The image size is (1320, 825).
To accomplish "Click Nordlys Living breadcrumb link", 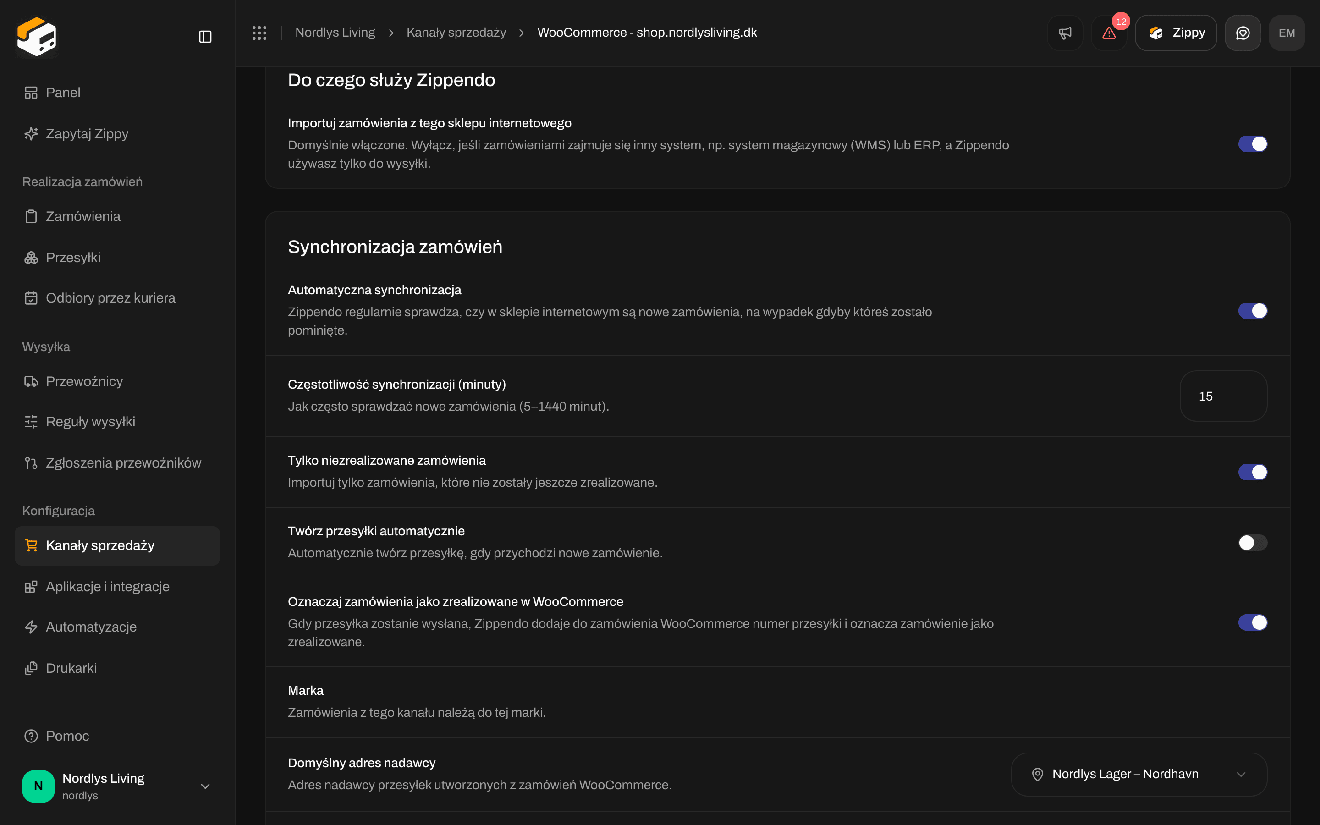I will (335, 33).
